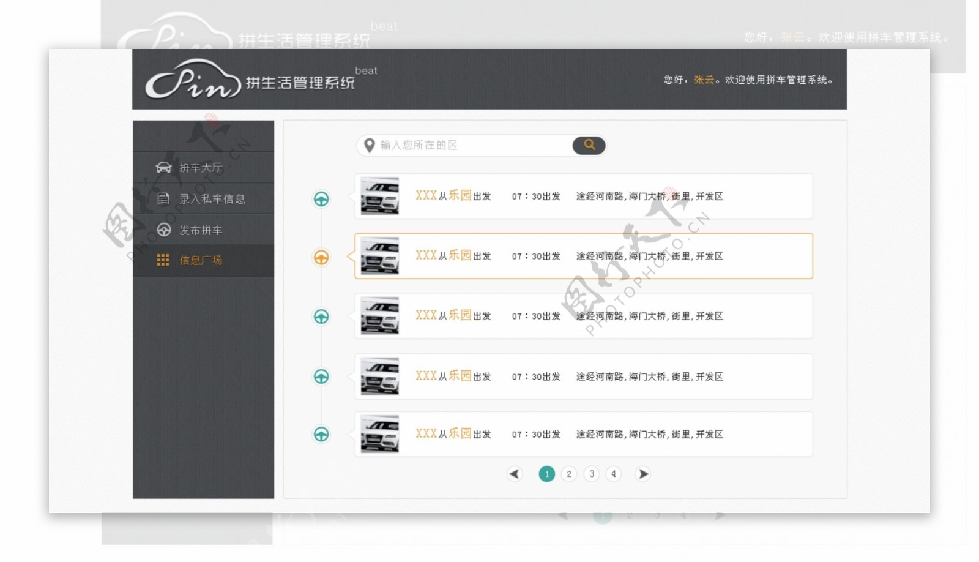The width and height of the screenshot is (979, 562).
Task: Click the route text 途经河南路 in third listing
Action: click(x=650, y=316)
